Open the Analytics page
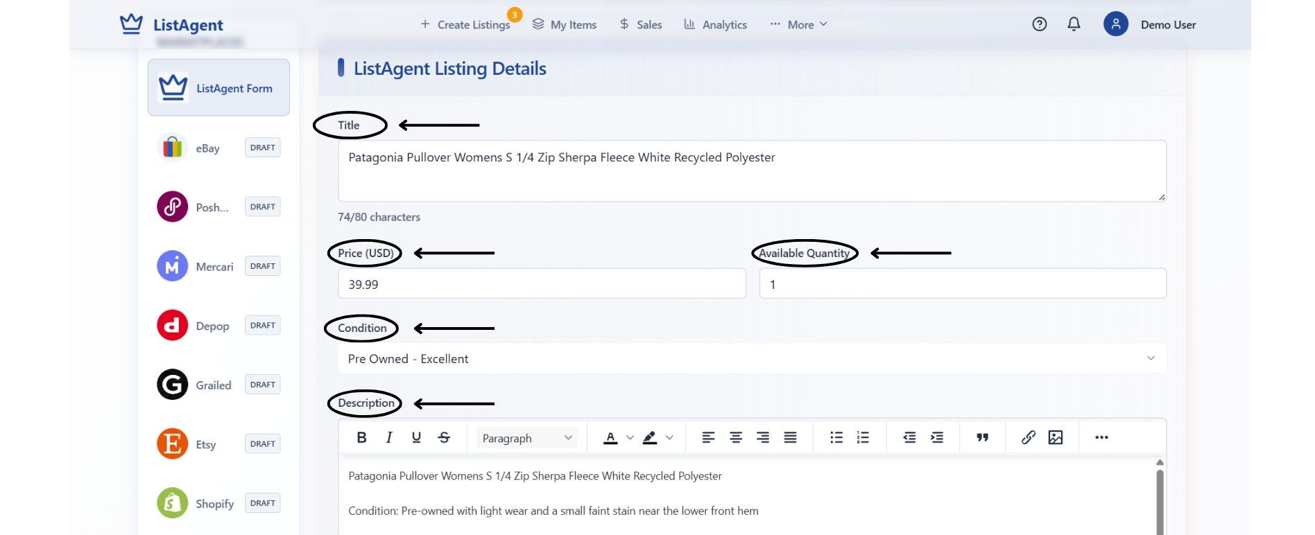The width and height of the screenshot is (1315, 535). 715,24
